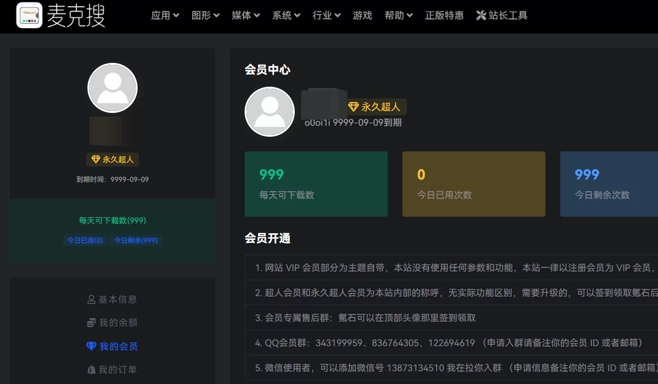The height and width of the screenshot is (384, 658).
Task: Click rule 1 about 网站 VIP 会员
Action: pyautogui.click(x=451, y=267)
